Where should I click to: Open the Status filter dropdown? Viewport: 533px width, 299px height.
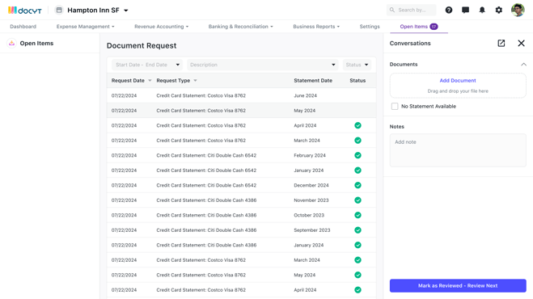point(357,65)
